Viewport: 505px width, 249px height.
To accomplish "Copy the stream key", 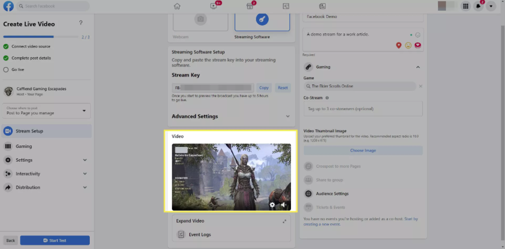I will [264, 88].
